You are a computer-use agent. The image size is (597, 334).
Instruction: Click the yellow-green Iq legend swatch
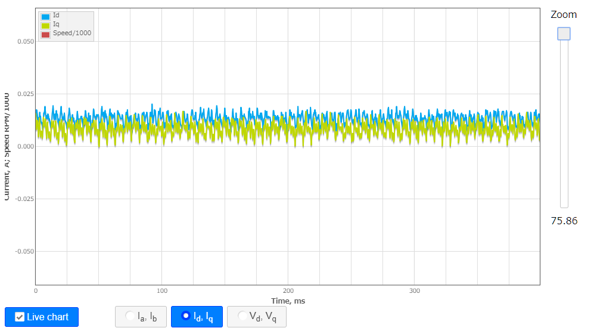tap(45, 26)
